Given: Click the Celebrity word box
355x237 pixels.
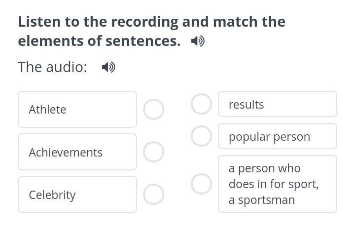Looking at the screenshot, I should pyautogui.click(x=77, y=195).
